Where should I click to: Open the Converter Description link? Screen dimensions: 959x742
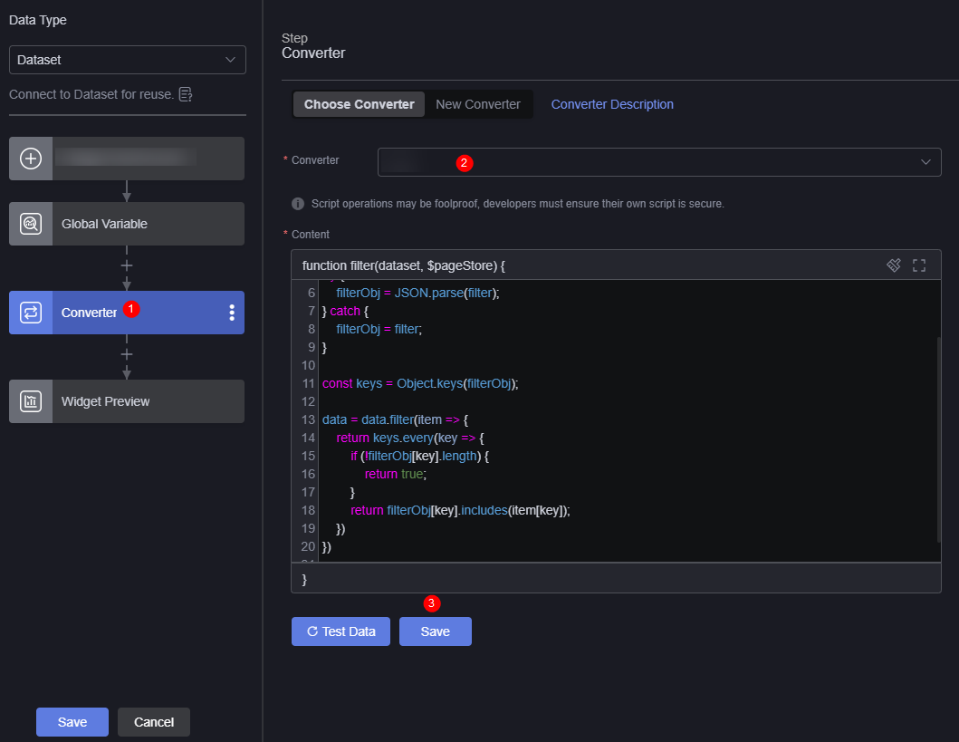tap(612, 104)
